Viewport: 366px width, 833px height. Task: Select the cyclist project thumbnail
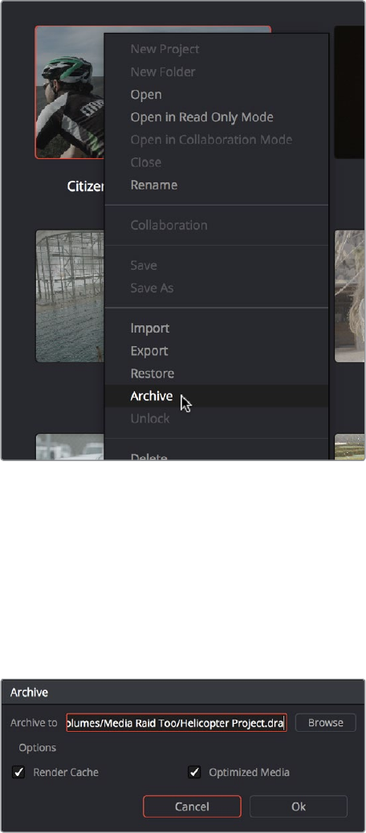point(70,92)
